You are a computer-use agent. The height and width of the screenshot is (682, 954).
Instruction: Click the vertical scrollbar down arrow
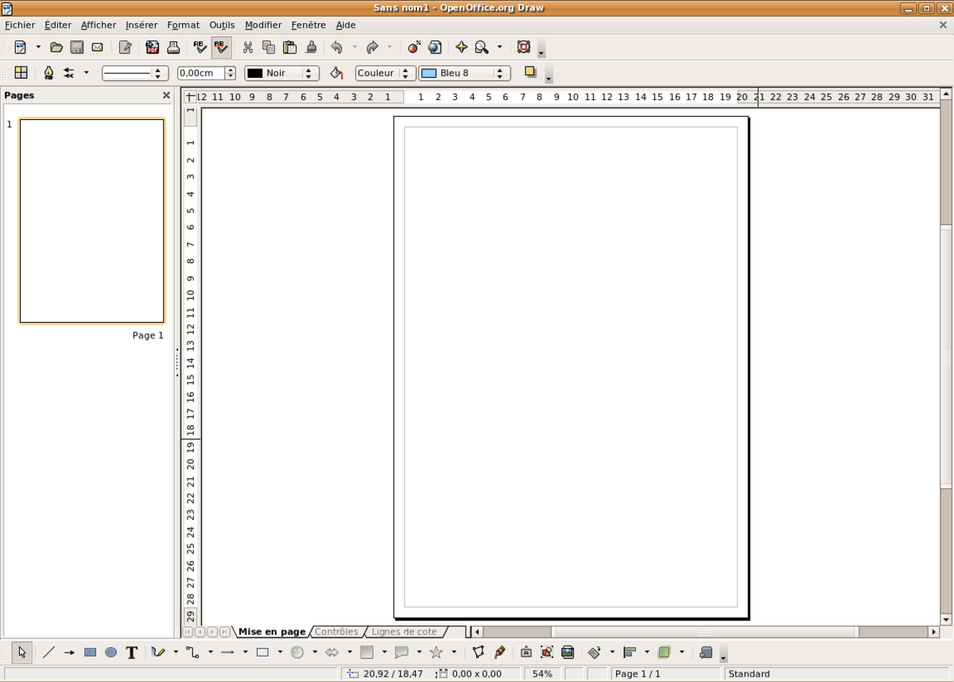point(946,619)
